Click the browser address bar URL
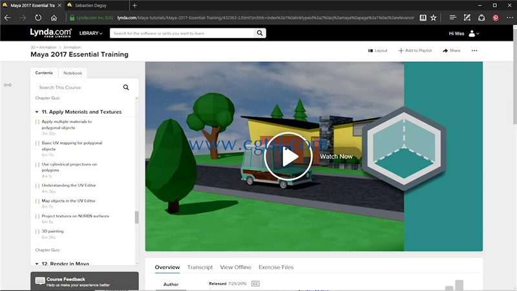 coord(266,18)
